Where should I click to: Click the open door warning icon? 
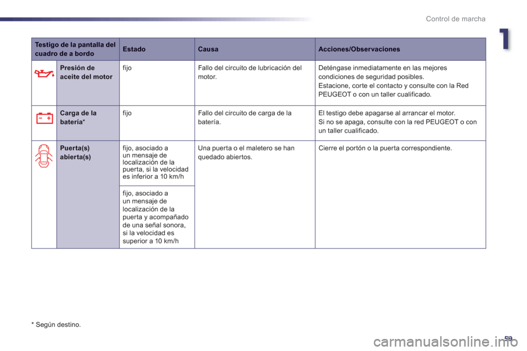pyautogui.click(x=44, y=156)
